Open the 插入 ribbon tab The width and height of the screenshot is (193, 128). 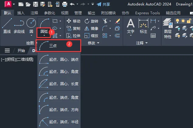(x=21, y=13)
